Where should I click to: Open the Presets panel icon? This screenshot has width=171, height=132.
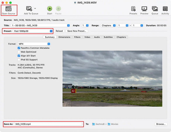[133, 9]
